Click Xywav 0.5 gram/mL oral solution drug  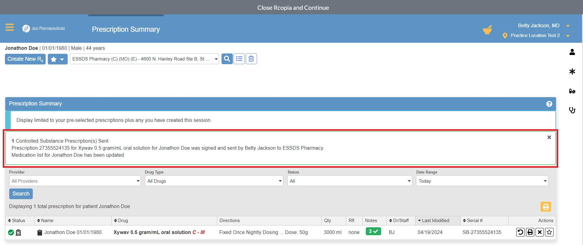[152, 232]
